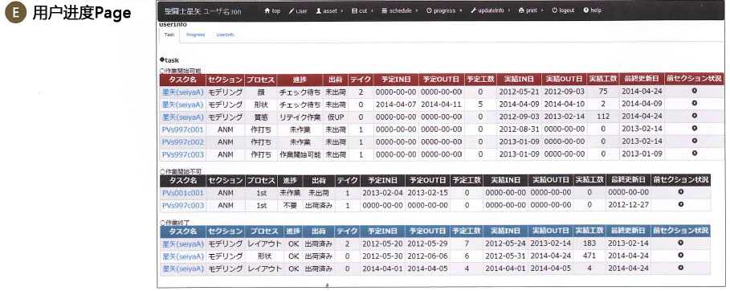Open the PVs001c001 task link
This screenshot has width=730, height=291.
click(x=183, y=193)
